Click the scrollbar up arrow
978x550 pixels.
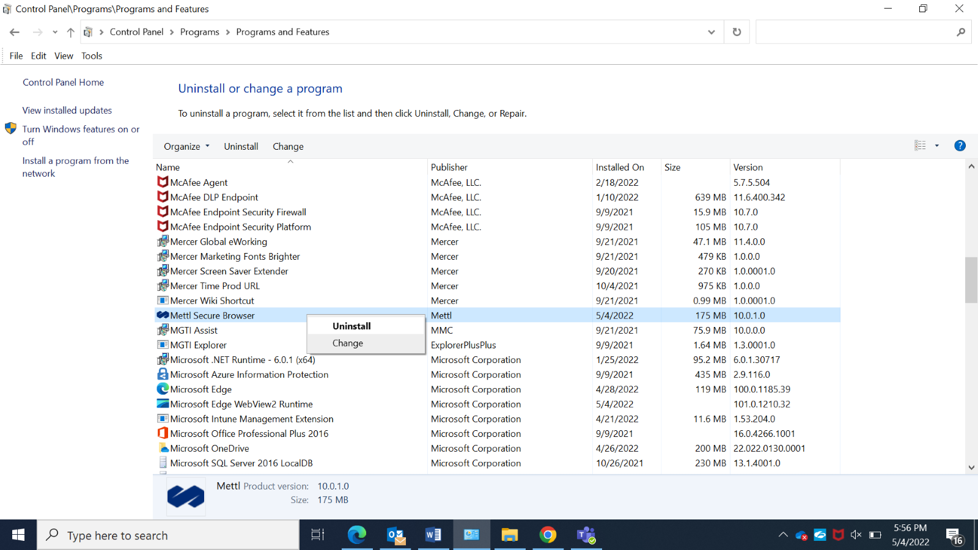(971, 166)
